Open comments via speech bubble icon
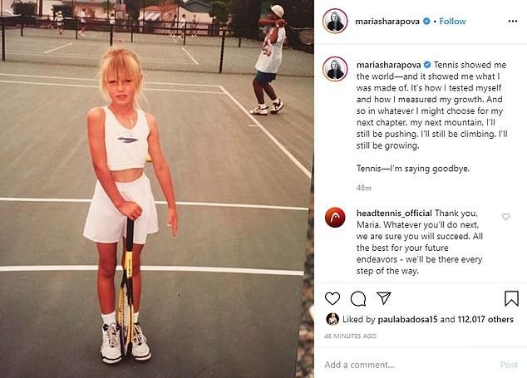The height and width of the screenshot is (378, 527). tap(358, 298)
